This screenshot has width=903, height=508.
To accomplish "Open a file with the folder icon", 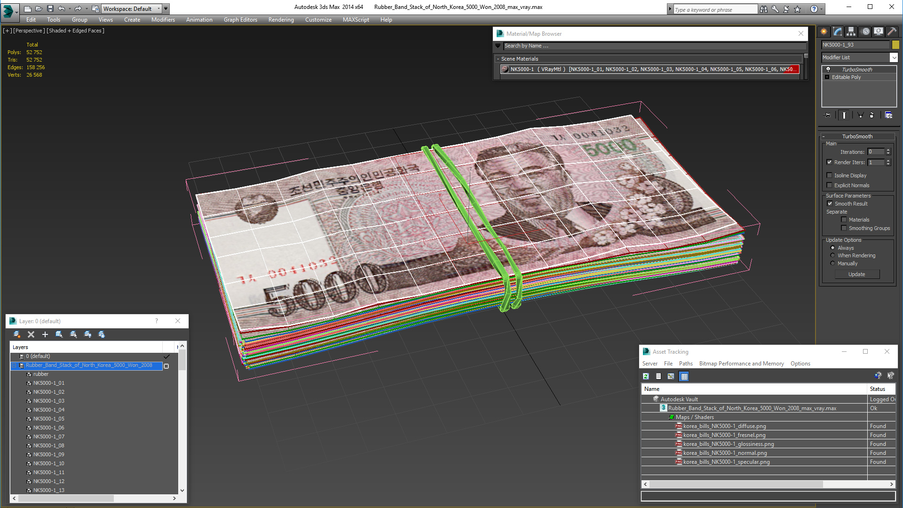I will [x=39, y=8].
